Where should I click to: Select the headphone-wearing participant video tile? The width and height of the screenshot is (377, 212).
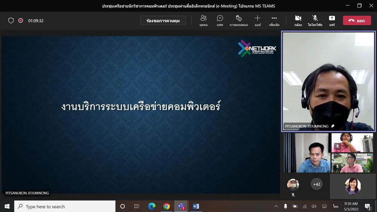click(352, 143)
